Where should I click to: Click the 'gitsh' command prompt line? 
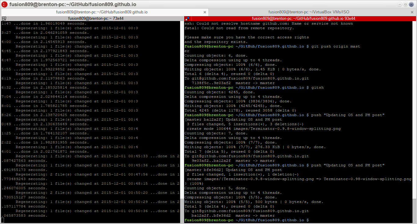coord(254,87)
